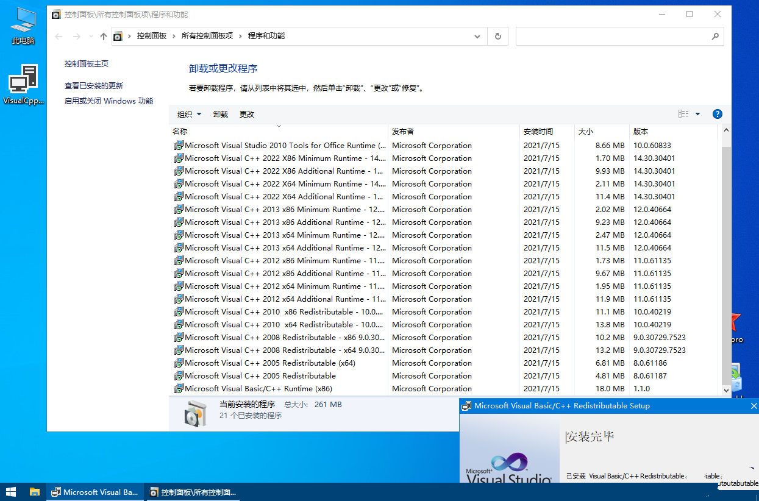Viewport: 759px width, 501px height.
Task: Click icon of Visual C++ 2013 x86 Minimum Runtime
Action: (179, 210)
